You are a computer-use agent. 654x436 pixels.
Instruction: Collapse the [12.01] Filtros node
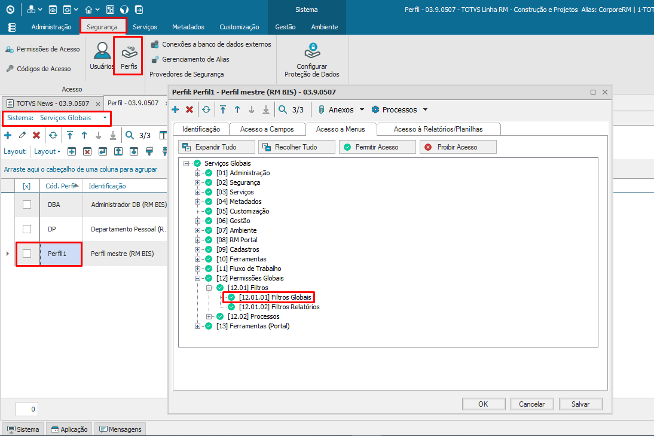pyautogui.click(x=209, y=288)
